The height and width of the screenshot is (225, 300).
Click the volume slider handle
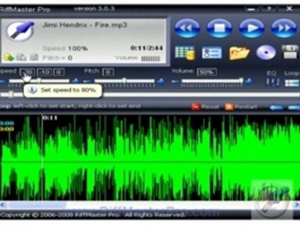pyautogui.click(x=241, y=81)
